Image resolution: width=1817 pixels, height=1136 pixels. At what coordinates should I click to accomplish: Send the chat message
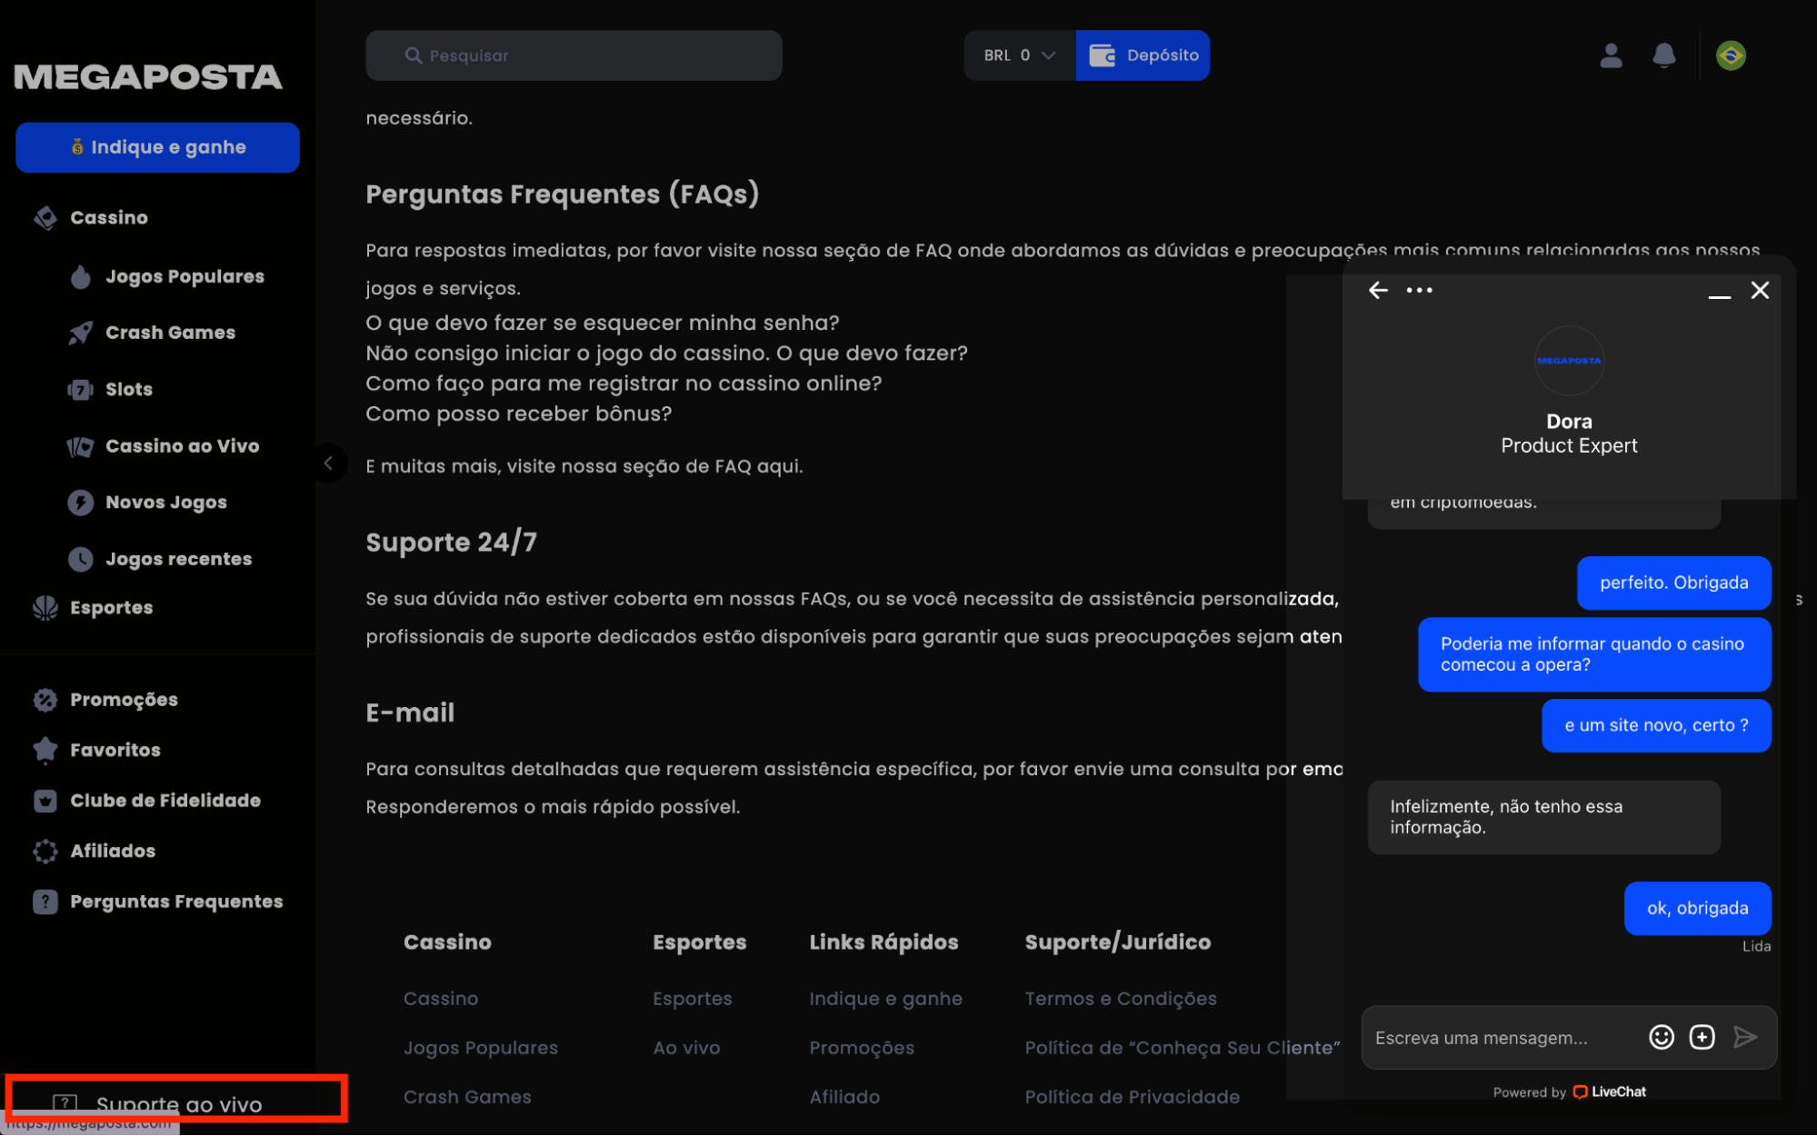1744,1037
